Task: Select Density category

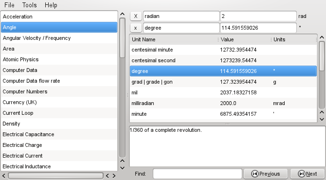Action: 59,124
